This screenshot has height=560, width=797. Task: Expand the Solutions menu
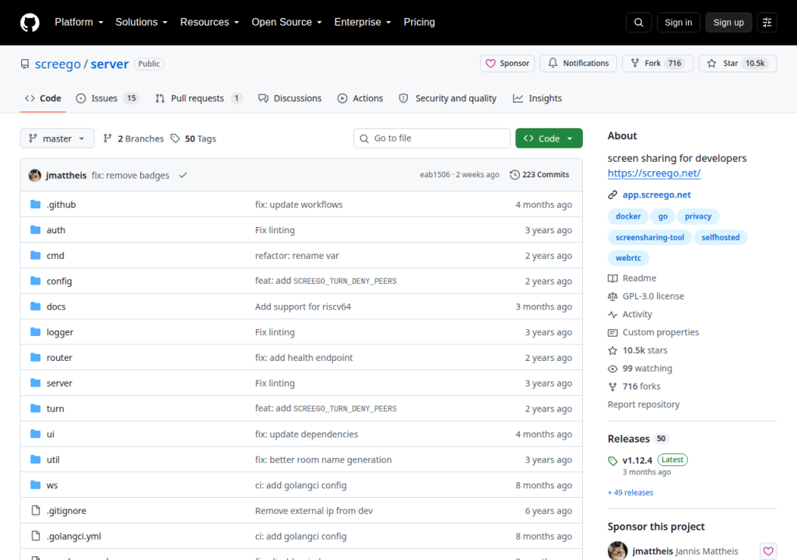click(x=142, y=23)
